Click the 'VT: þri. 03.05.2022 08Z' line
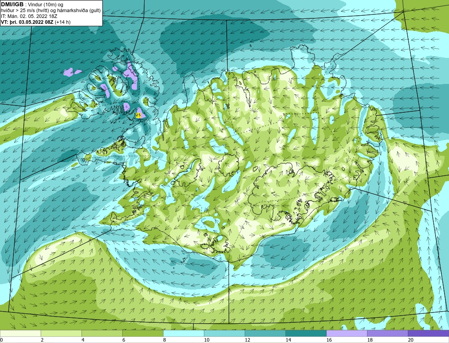Image resolution: width=449 pixels, height=343 pixels. tap(36, 22)
